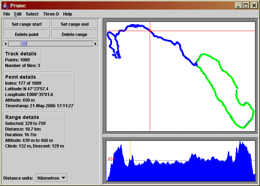
Task: Minimize the Prune window
Action: [x=239, y=5]
